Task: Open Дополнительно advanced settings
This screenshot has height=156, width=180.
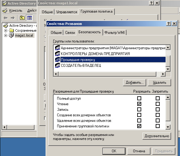Action: coord(157,136)
